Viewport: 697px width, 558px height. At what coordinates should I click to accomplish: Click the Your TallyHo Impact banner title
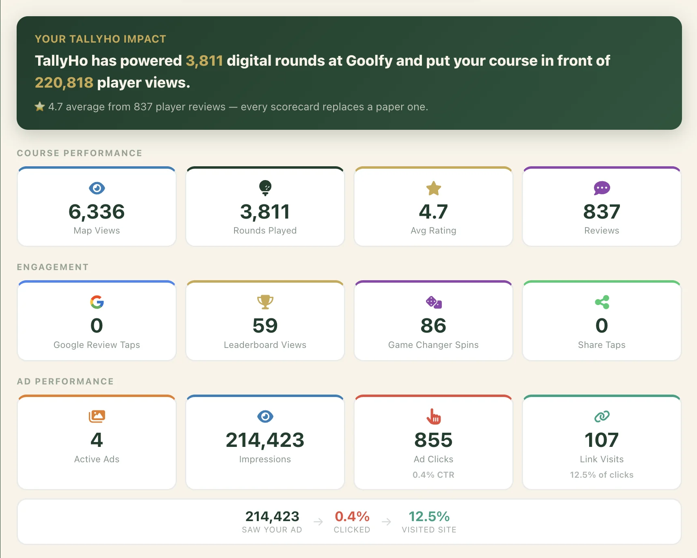pyautogui.click(x=101, y=39)
